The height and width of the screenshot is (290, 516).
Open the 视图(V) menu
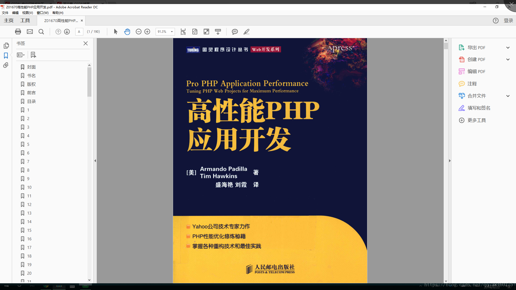[x=27, y=13]
